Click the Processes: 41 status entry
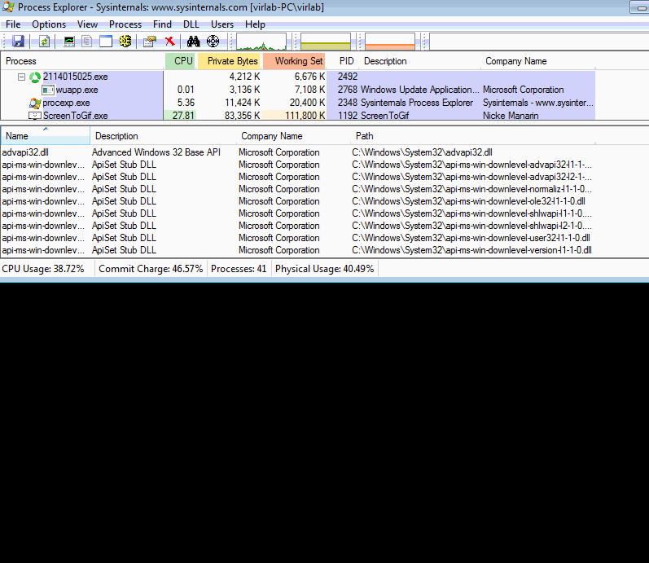 [x=239, y=269]
